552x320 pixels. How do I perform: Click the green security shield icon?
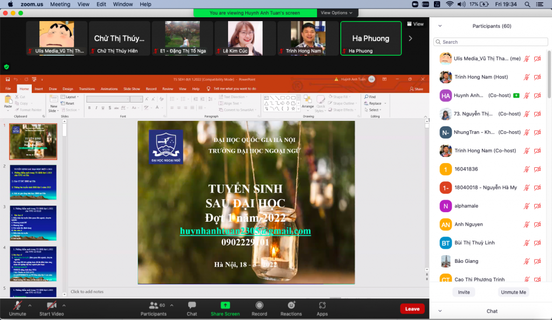(6, 67)
